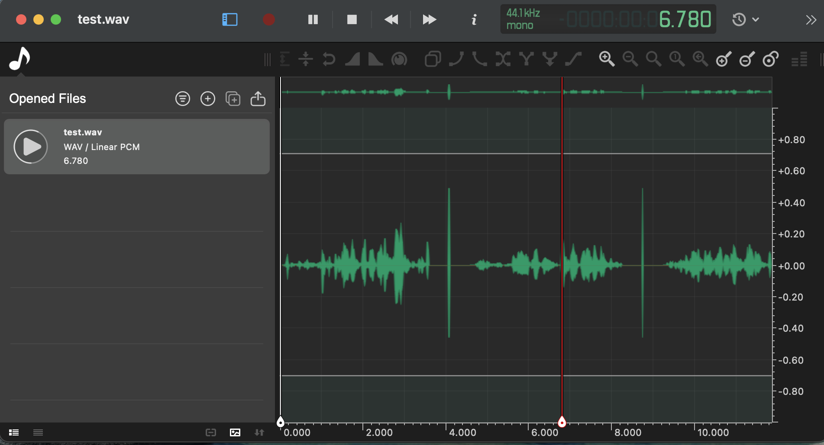Enable the waveform thumbnail view at the bottom
This screenshot has height=445, width=824.
point(235,432)
